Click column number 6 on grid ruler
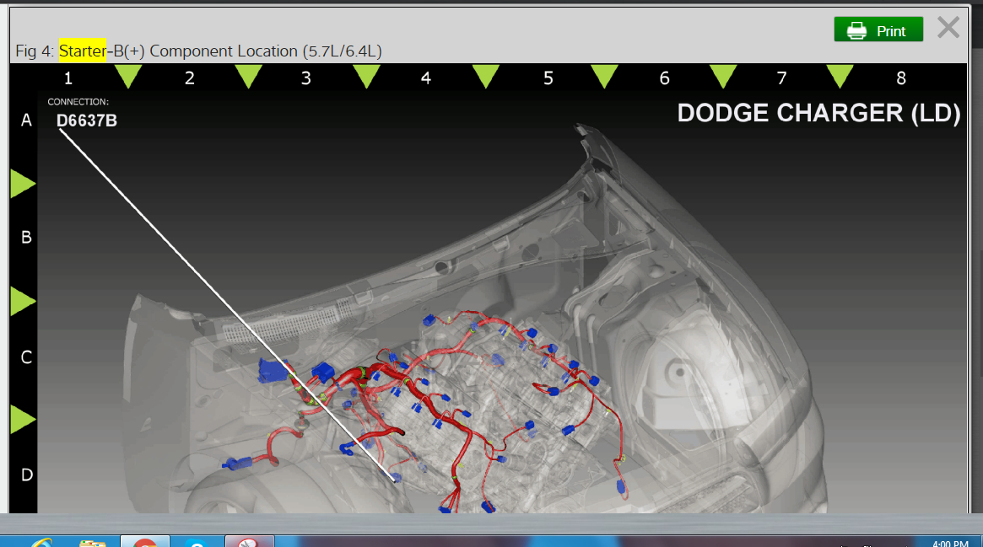This screenshot has height=547, width=983. coord(665,78)
